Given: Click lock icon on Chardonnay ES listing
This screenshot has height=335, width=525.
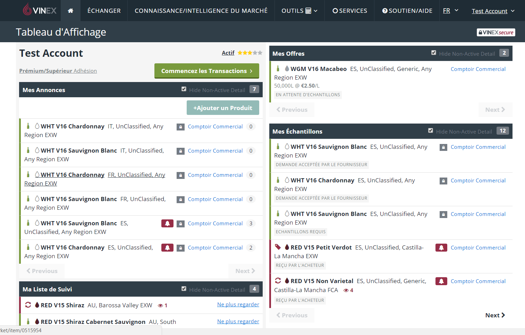Looking at the screenshot, I should click(x=180, y=248).
